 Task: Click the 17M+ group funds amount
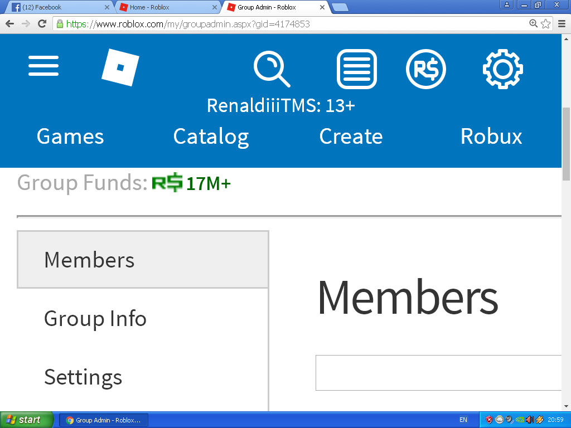(209, 183)
